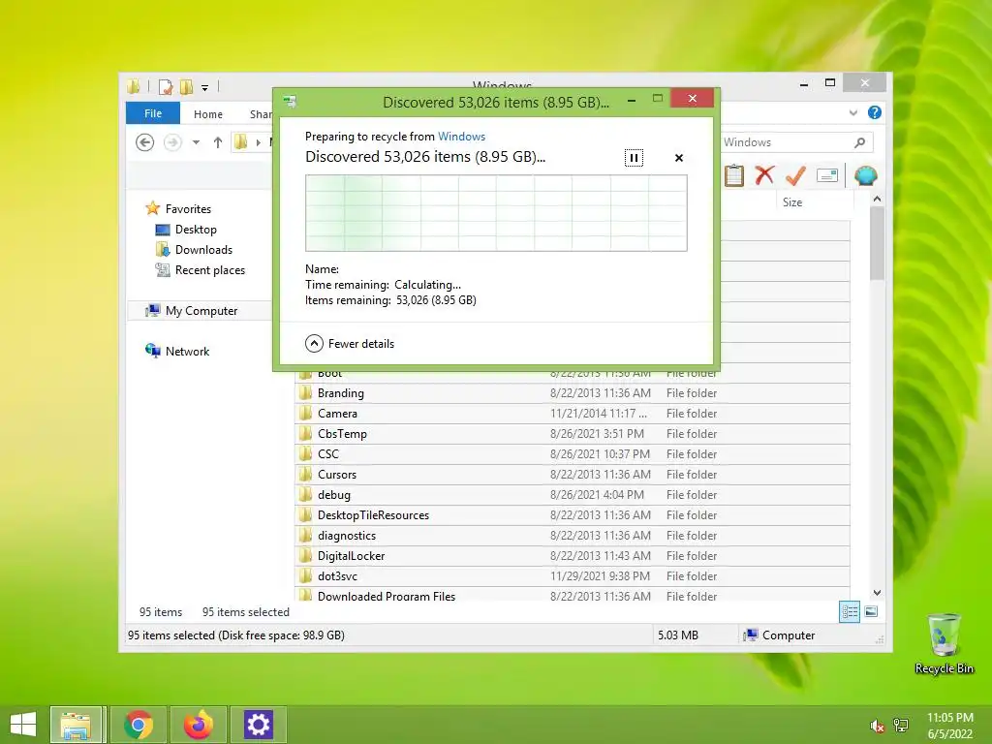Click the progress dialog title bar icon
The height and width of the screenshot is (744, 992).
coord(290,101)
